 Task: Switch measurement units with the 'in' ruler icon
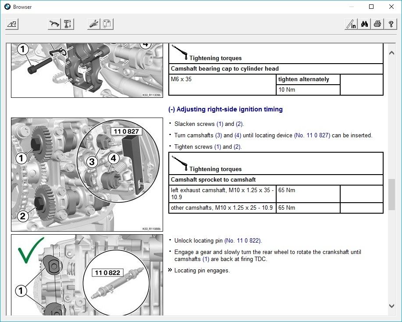click(x=351, y=24)
